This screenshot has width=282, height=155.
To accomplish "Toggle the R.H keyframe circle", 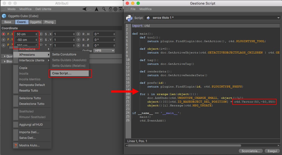I will [x=78, y=34].
